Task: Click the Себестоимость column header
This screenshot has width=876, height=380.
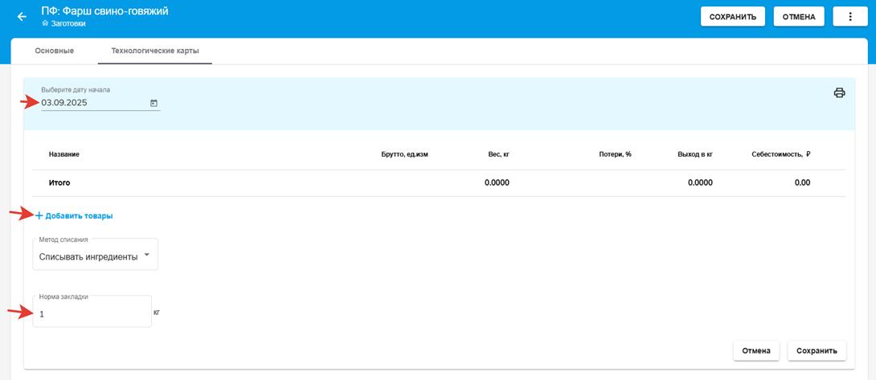Action: coord(780,154)
